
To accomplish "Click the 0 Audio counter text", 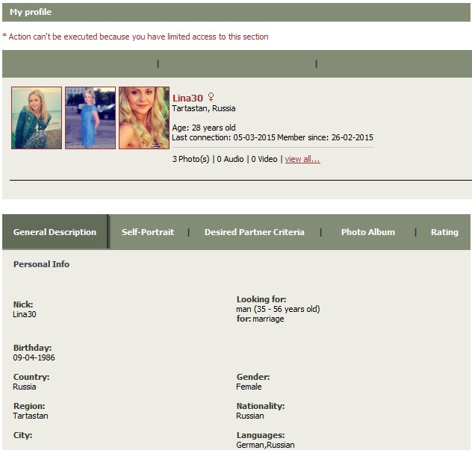I will (x=230, y=159).
